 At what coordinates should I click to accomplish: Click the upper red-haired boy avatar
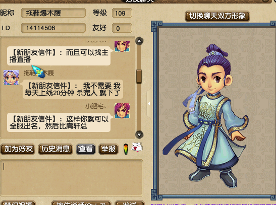(122, 46)
